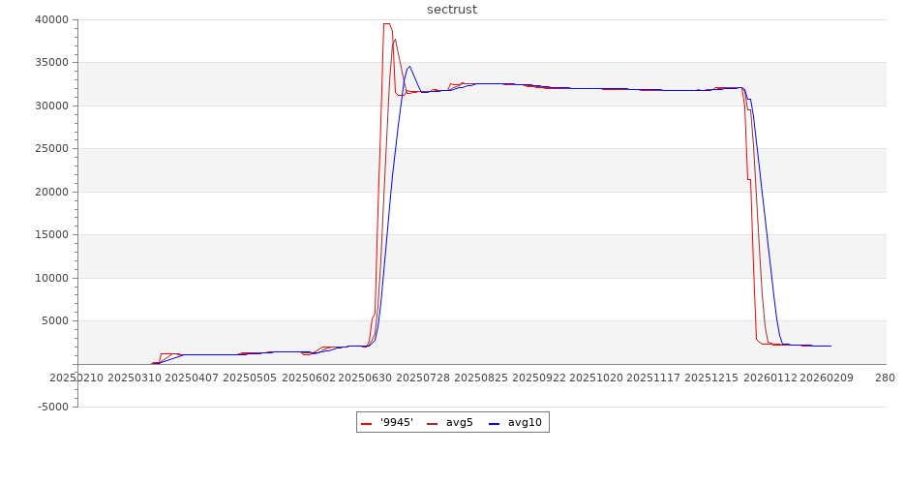905x484 pixels.
Task: Click the 20250630 date on x-axis
Action: click(x=365, y=378)
